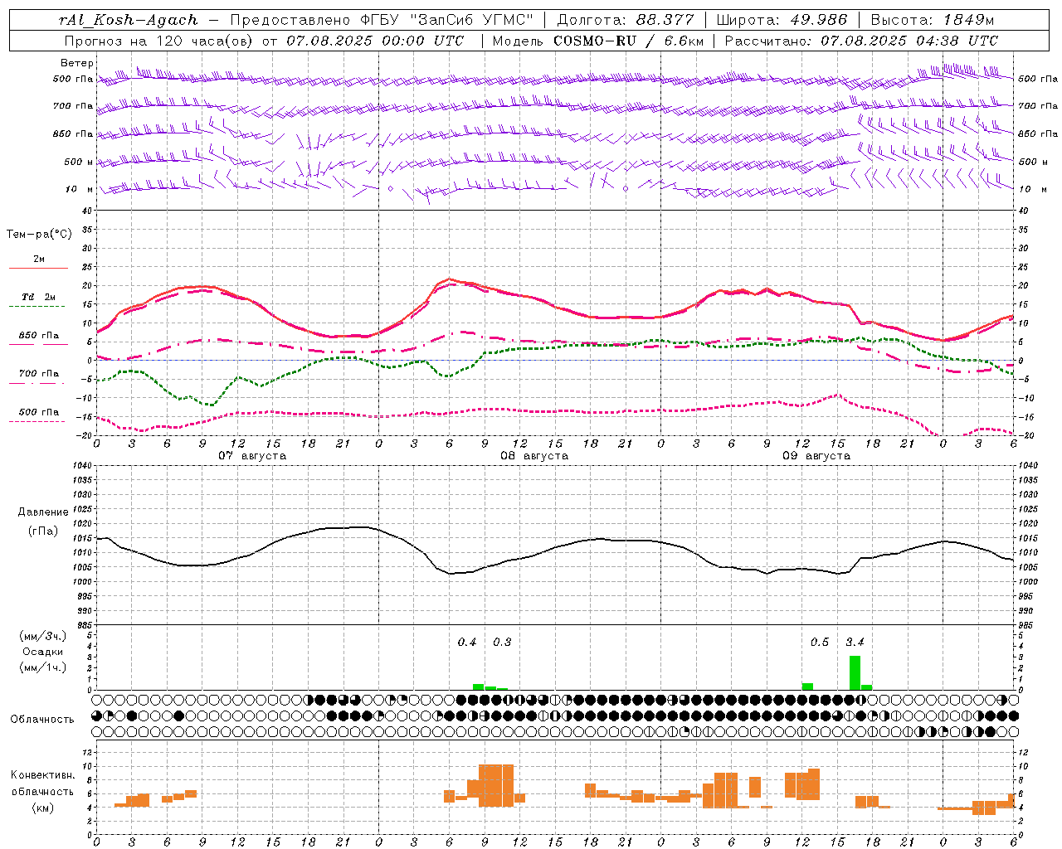Screen dimensions: 1062x849
Task: Select the (мм/1ч.) units label
Action: pos(42,667)
